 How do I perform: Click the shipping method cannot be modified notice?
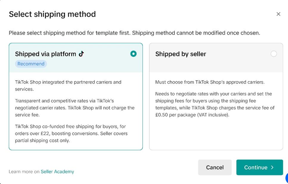[x=134, y=33]
